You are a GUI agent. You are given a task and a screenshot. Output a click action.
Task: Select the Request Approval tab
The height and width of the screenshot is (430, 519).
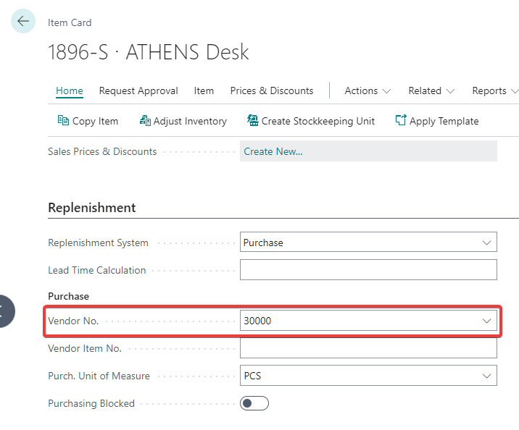pyautogui.click(x=138, y=90)
